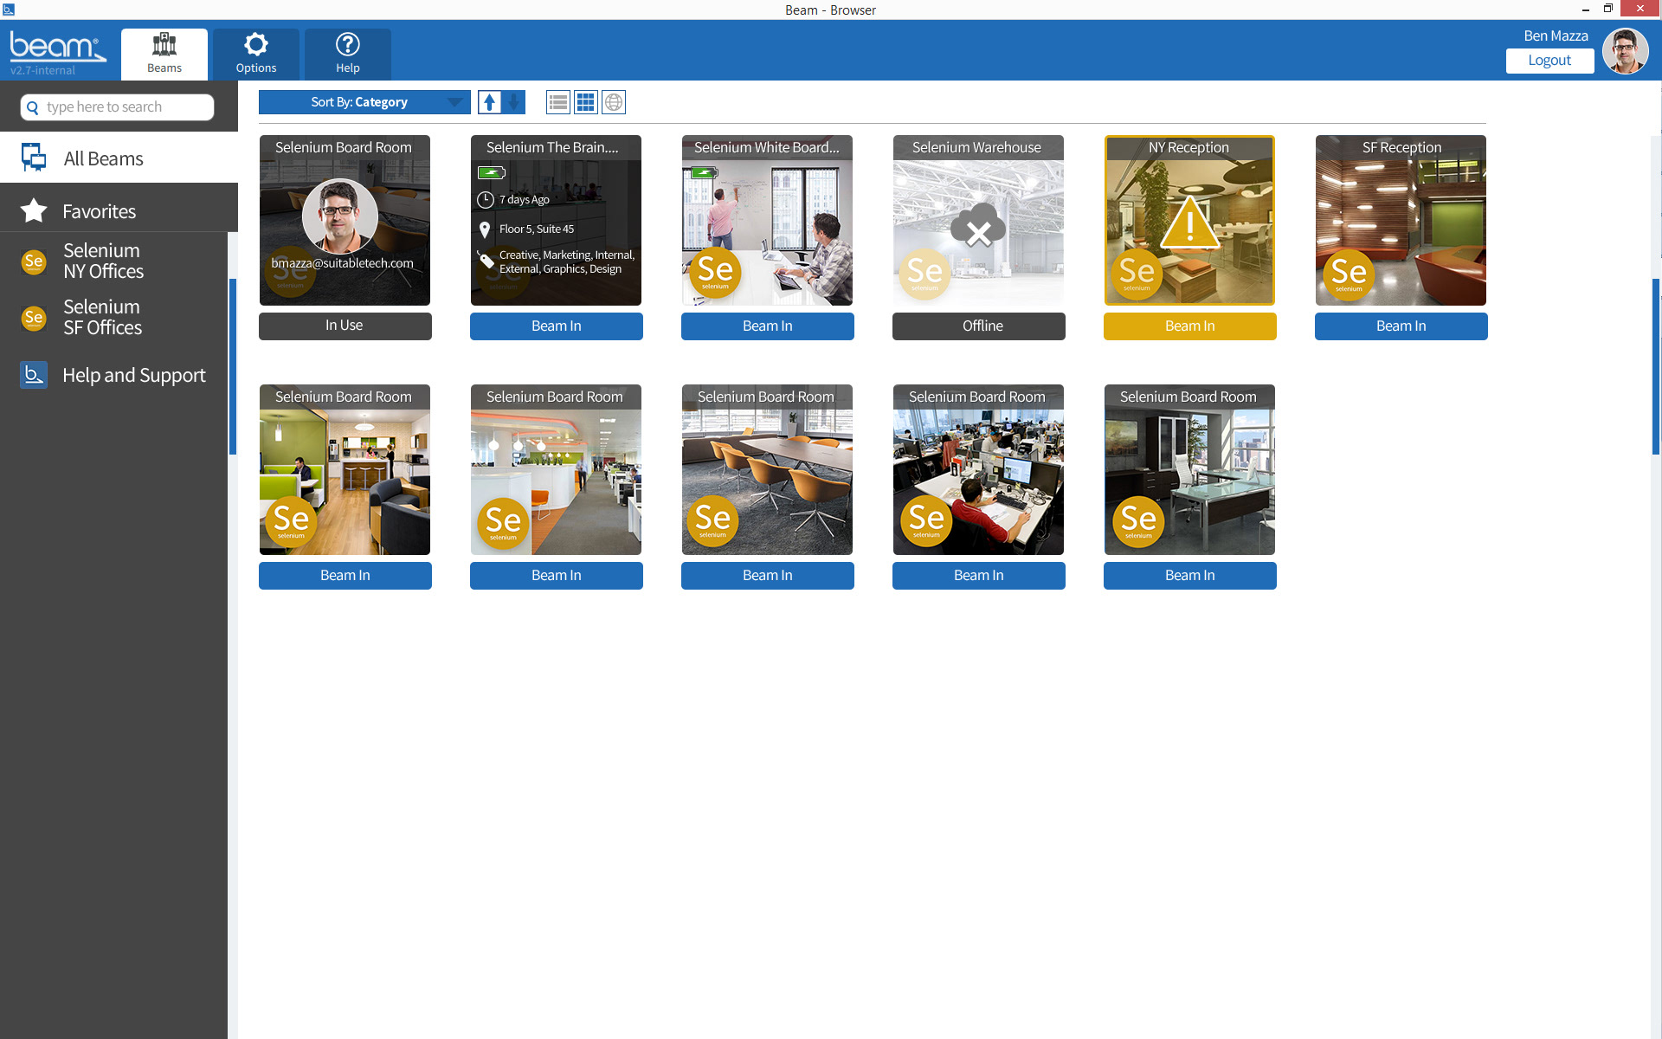
Task: Click the main vertical scrollbar
Action: click(x=1657, y=366)
